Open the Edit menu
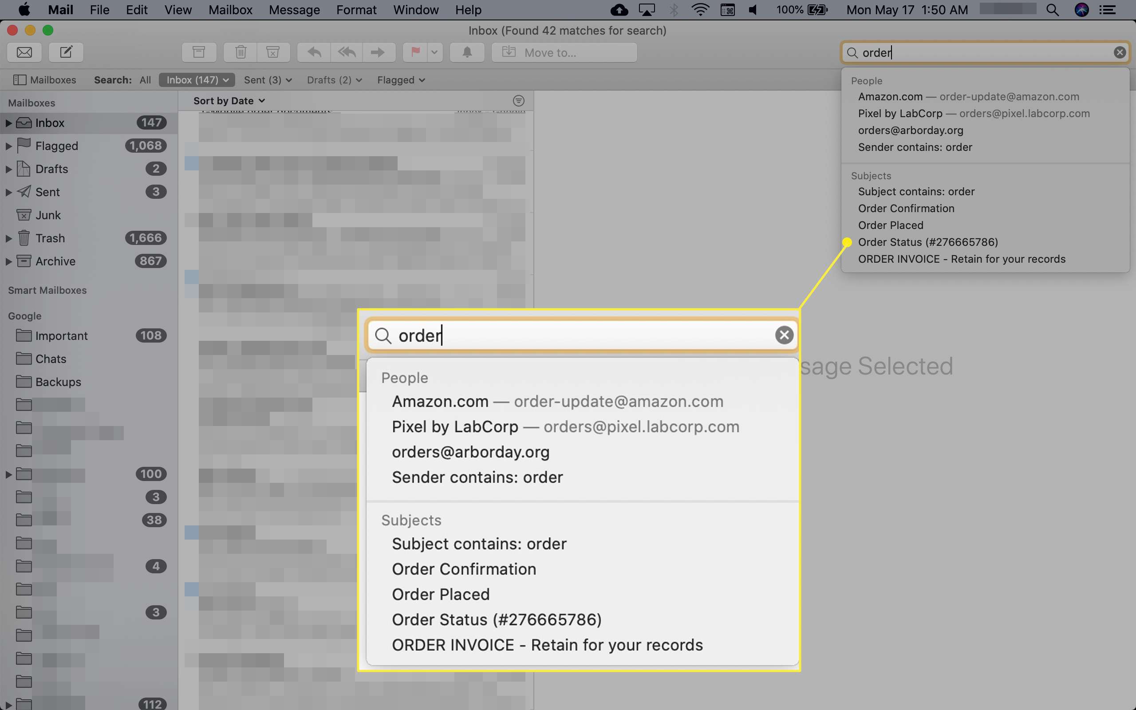Viewport: 1136px width, 710px height. coord(137,10)
